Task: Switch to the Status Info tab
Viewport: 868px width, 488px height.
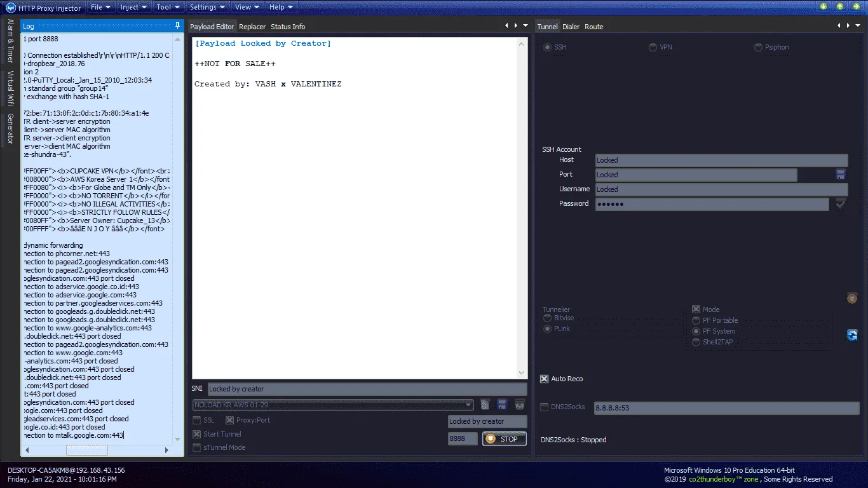Action: tap(288, 27)
